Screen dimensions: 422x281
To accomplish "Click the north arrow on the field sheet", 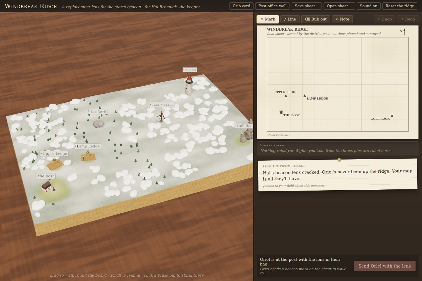I will click(404, 32).
